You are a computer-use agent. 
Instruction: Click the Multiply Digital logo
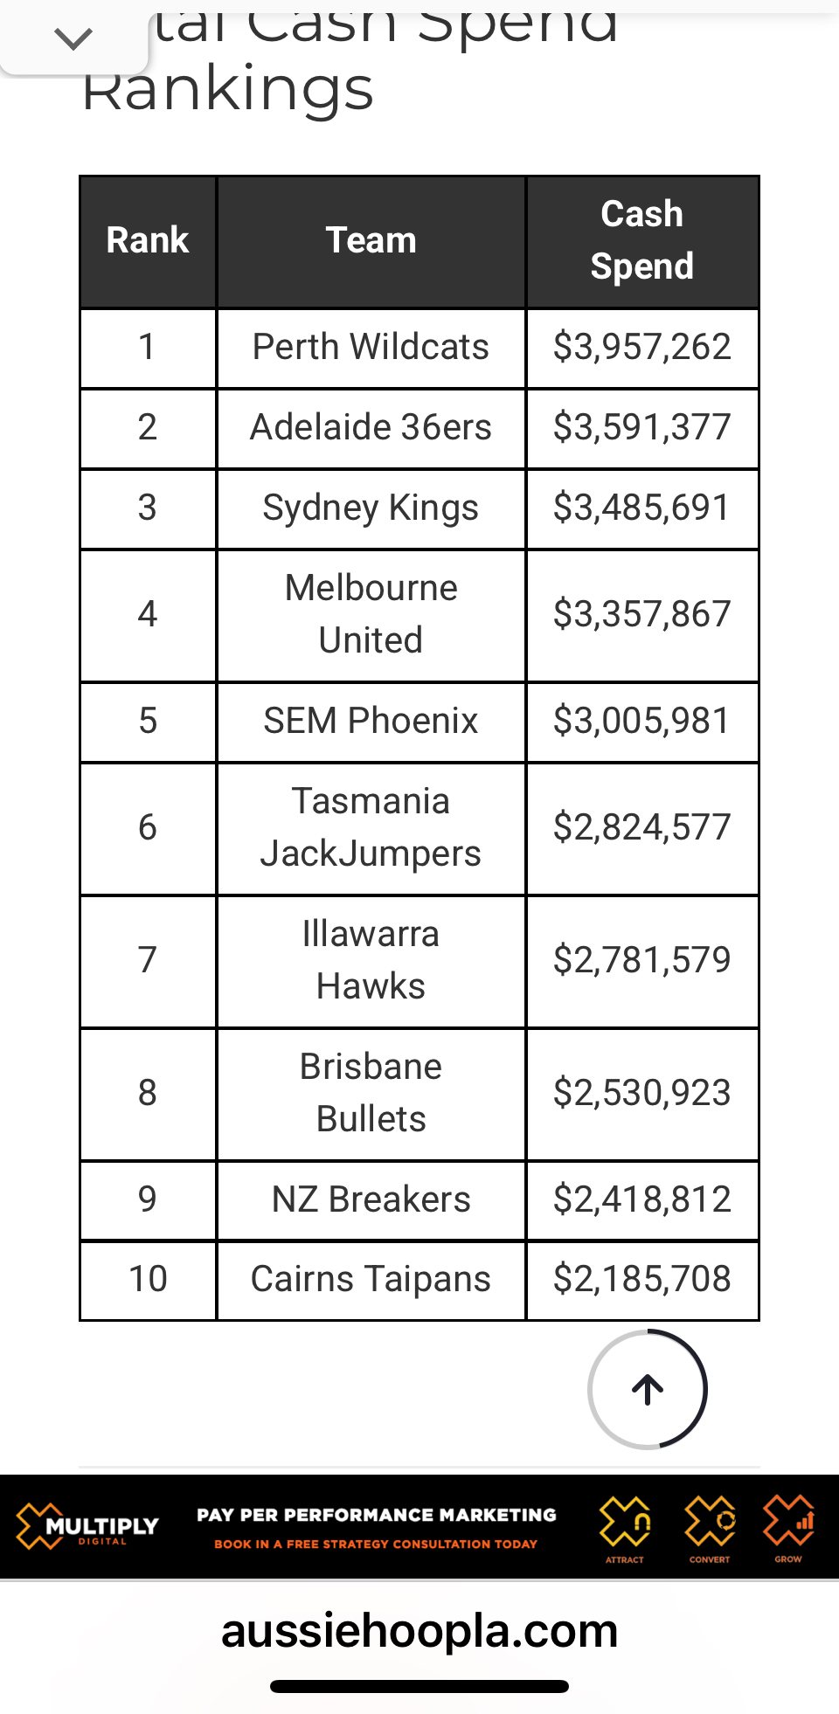pos(87,1525)
